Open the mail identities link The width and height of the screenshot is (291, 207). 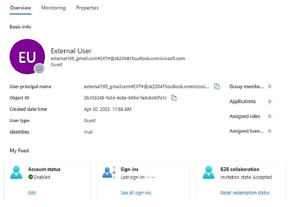coord(88,132)
